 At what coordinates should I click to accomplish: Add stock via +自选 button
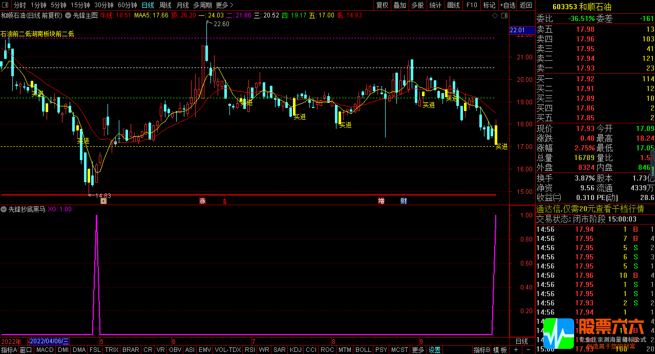pyautogui.click(x=507, y=5)
